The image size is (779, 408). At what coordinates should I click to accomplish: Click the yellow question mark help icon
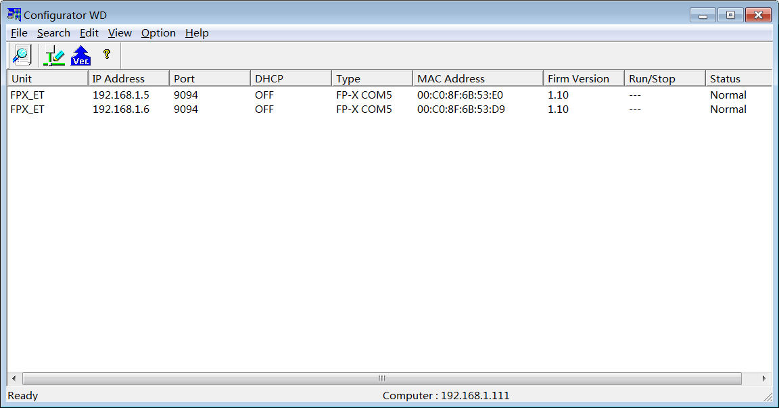tap(106, 54)
